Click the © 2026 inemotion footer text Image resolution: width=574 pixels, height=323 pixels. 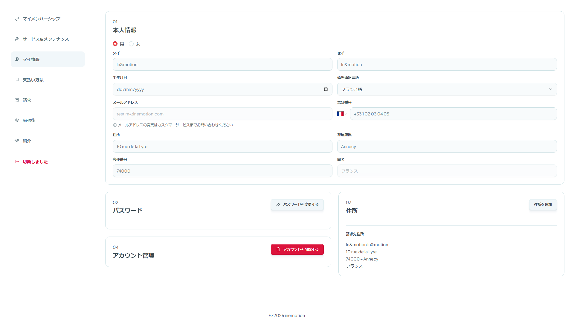(x=287, y=316)
